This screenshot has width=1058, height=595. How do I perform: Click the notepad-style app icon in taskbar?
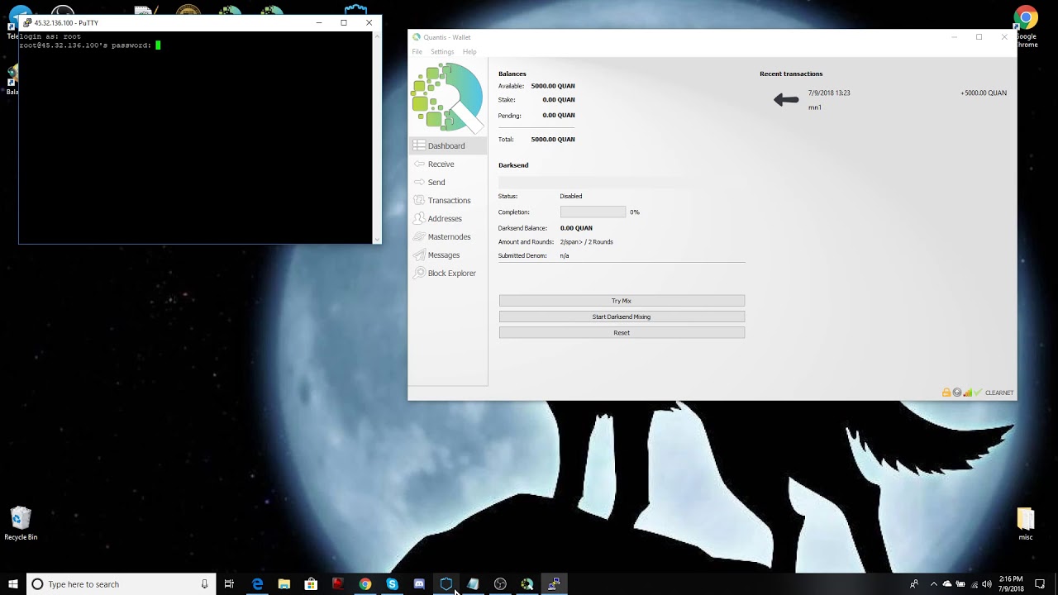(473, 584)
